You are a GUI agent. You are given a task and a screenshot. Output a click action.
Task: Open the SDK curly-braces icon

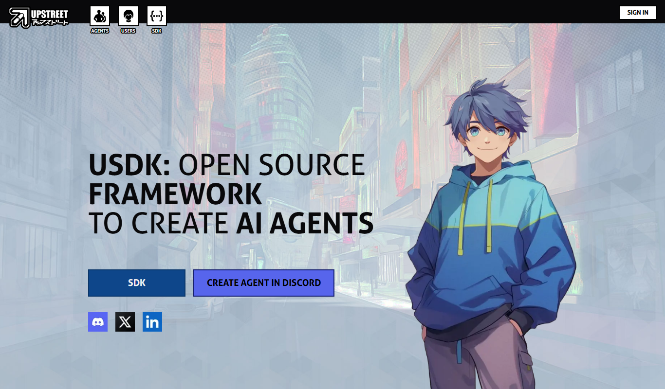coord(157,16)
